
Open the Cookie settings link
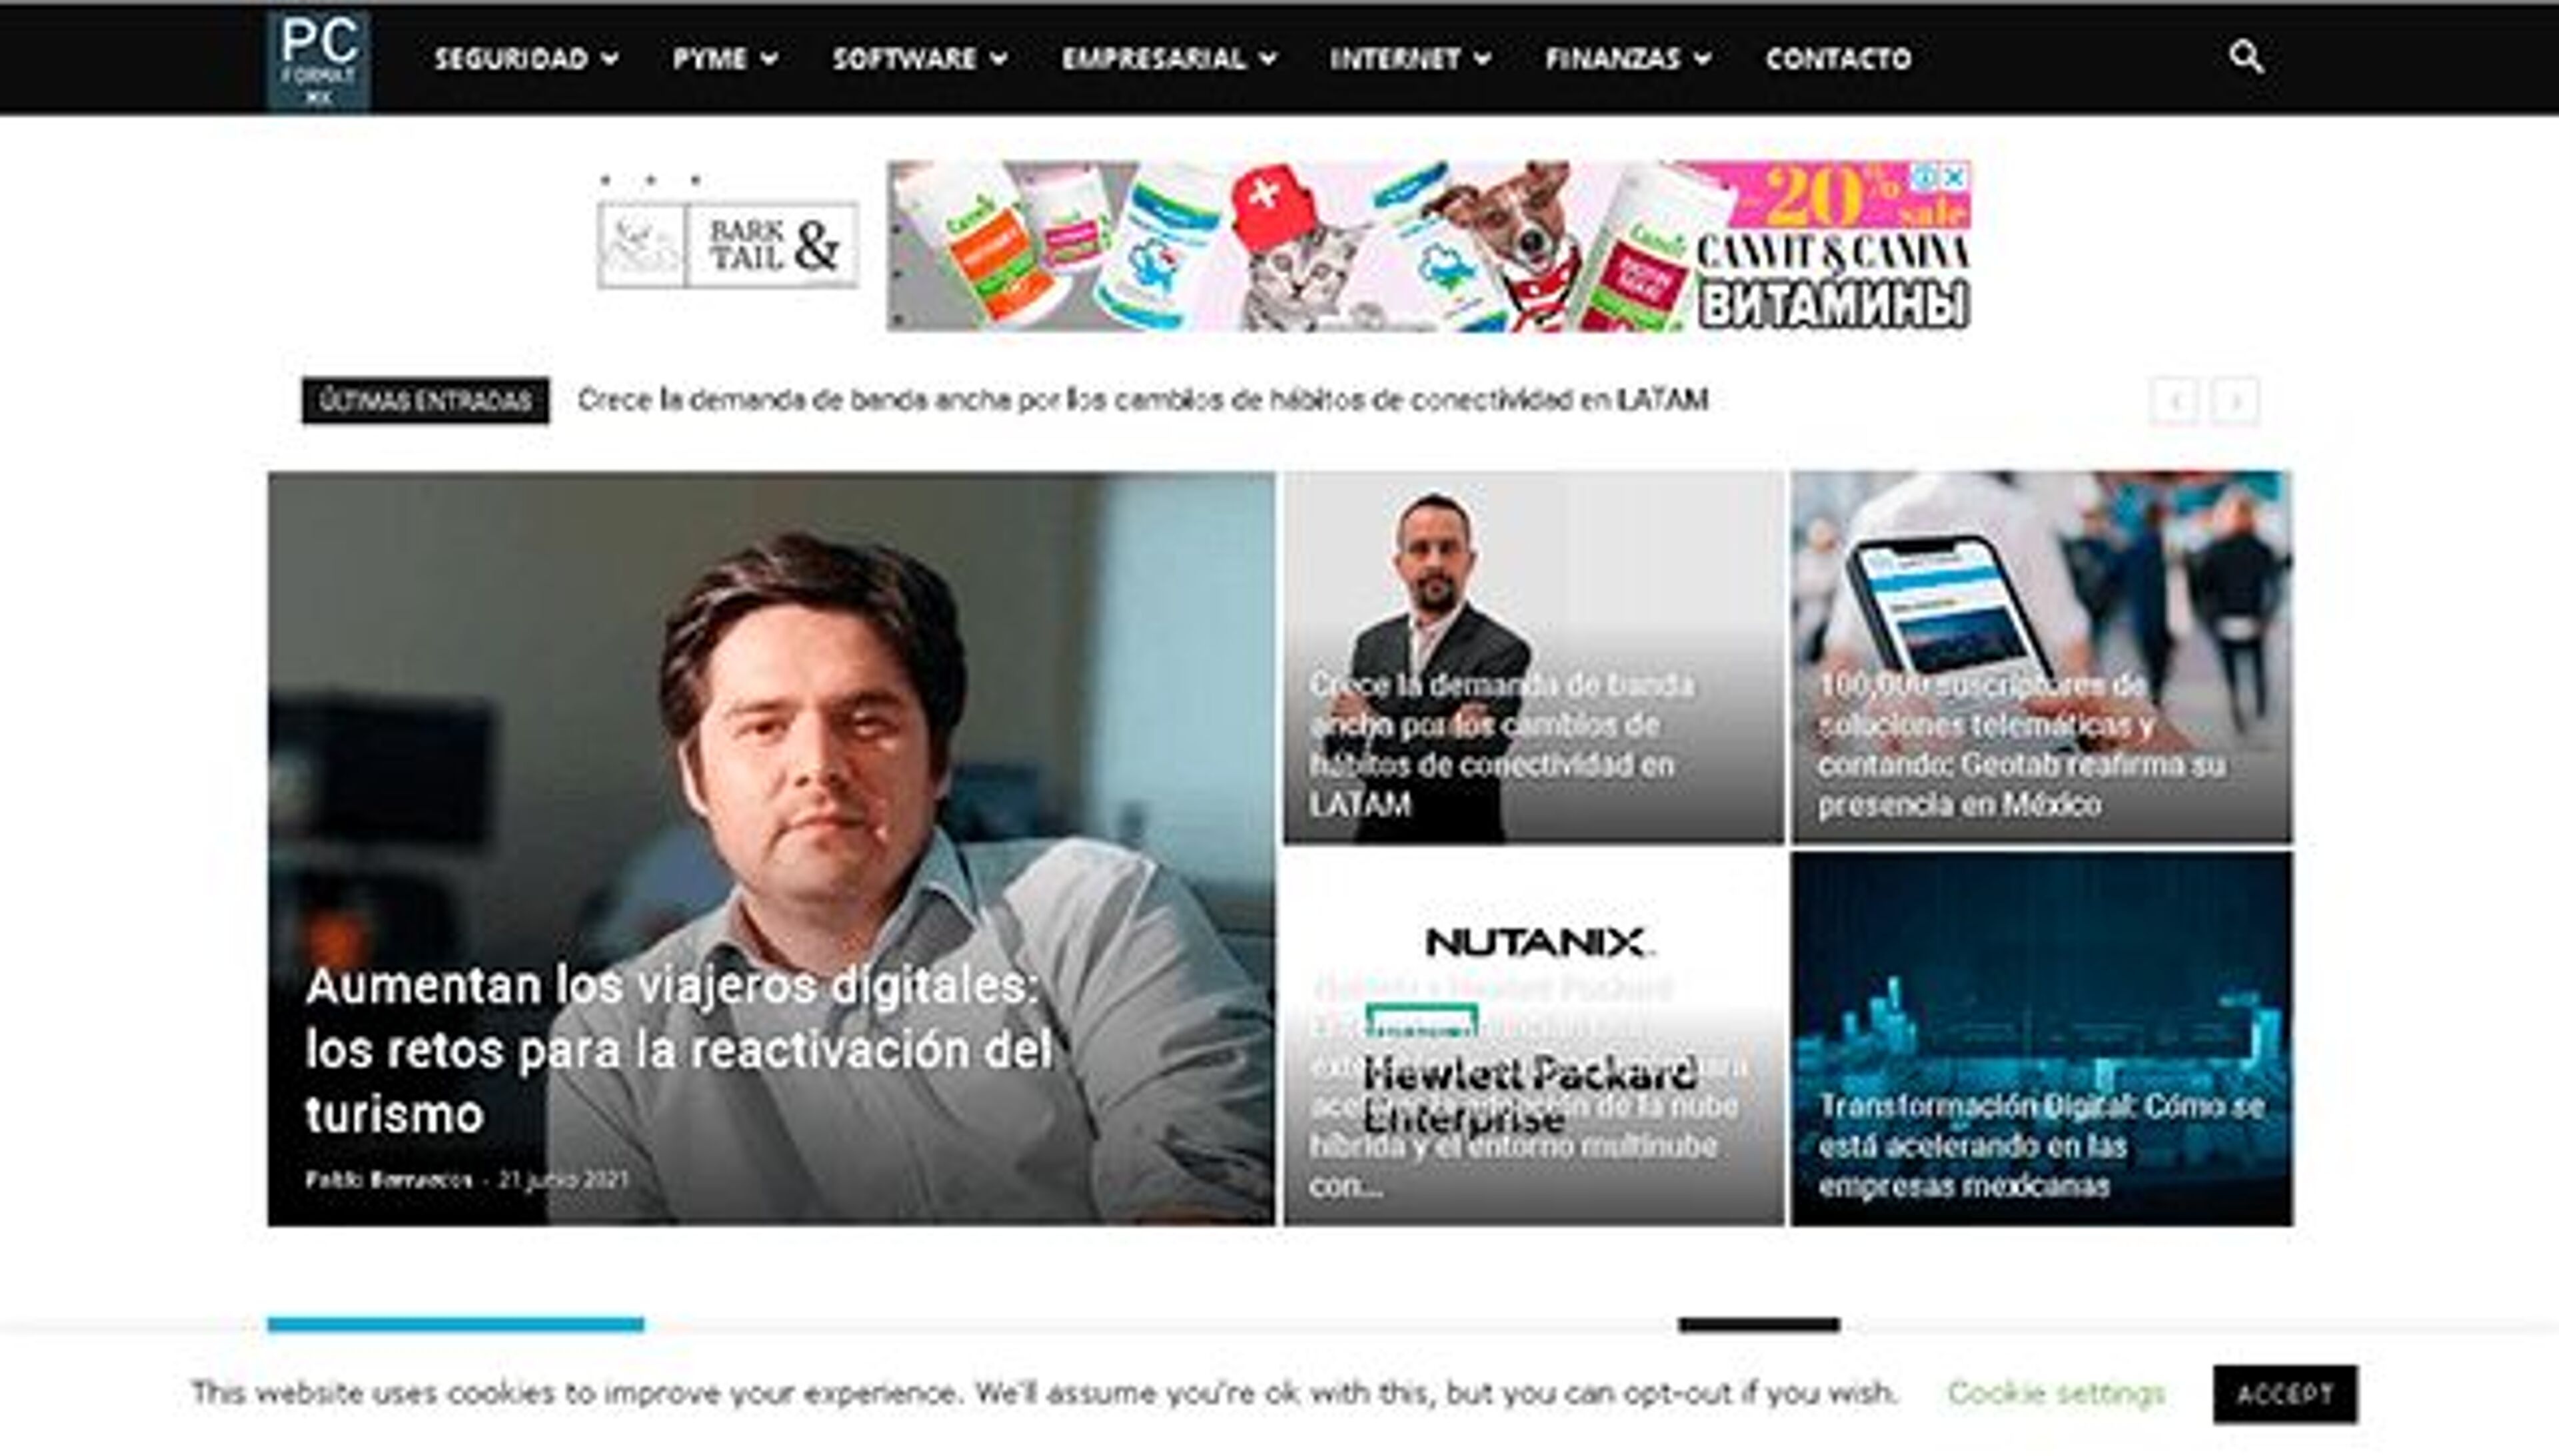[x=2056, y=1393]
